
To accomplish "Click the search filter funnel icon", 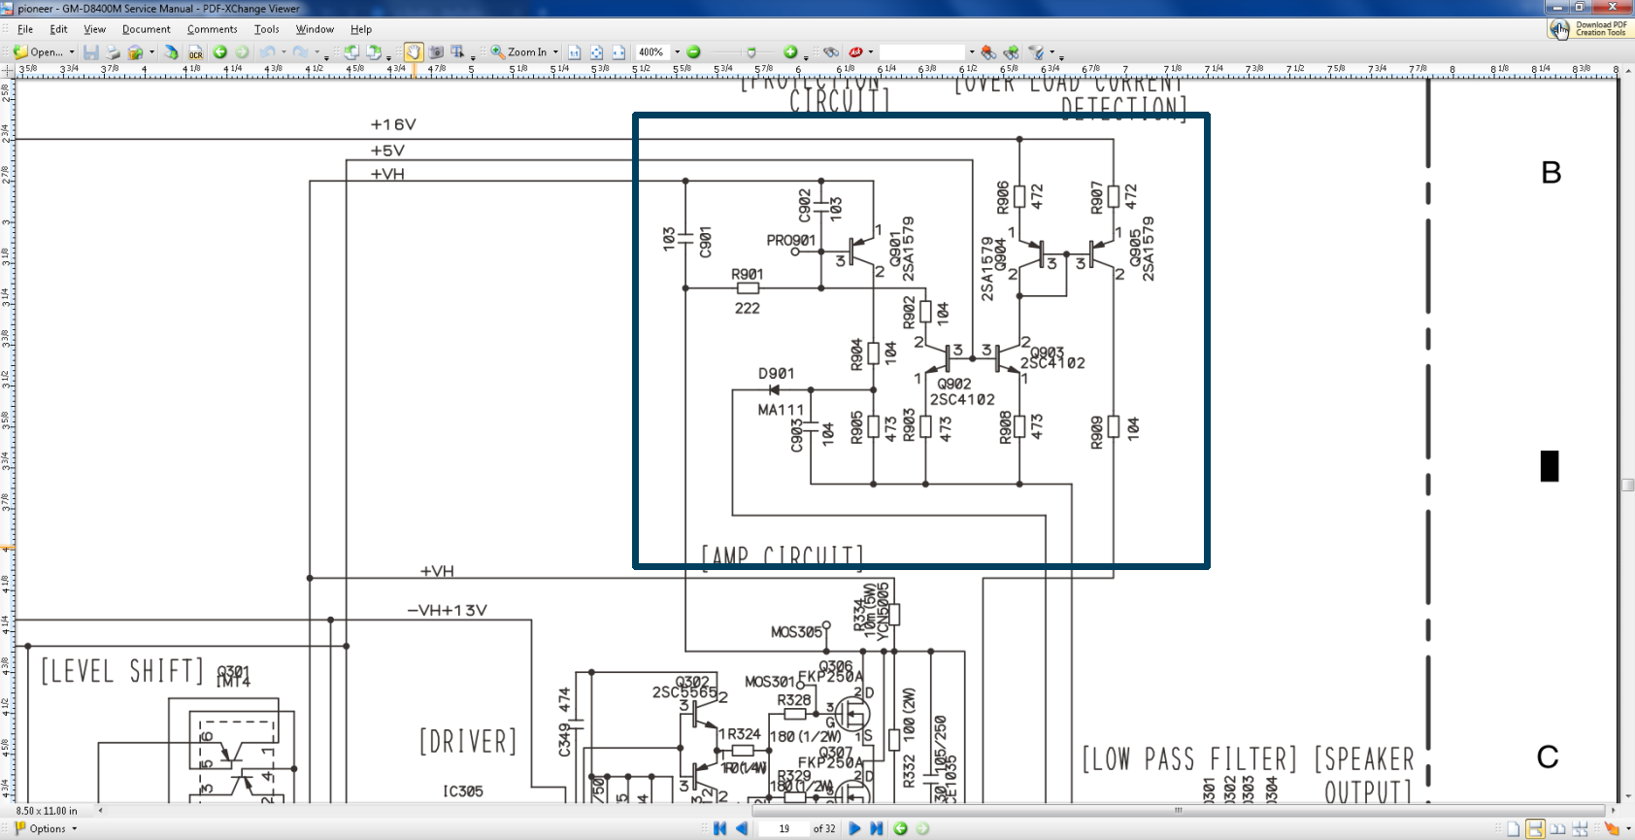I will [1037, 52].
